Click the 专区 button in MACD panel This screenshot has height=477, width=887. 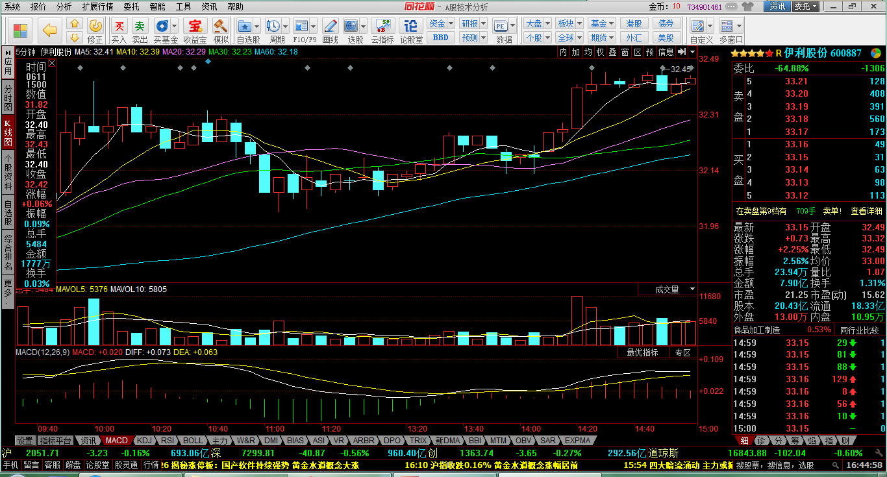point(682,352)
